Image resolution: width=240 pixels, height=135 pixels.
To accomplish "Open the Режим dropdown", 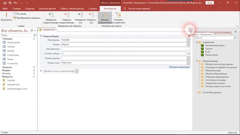I will click(x=188, y=45).
